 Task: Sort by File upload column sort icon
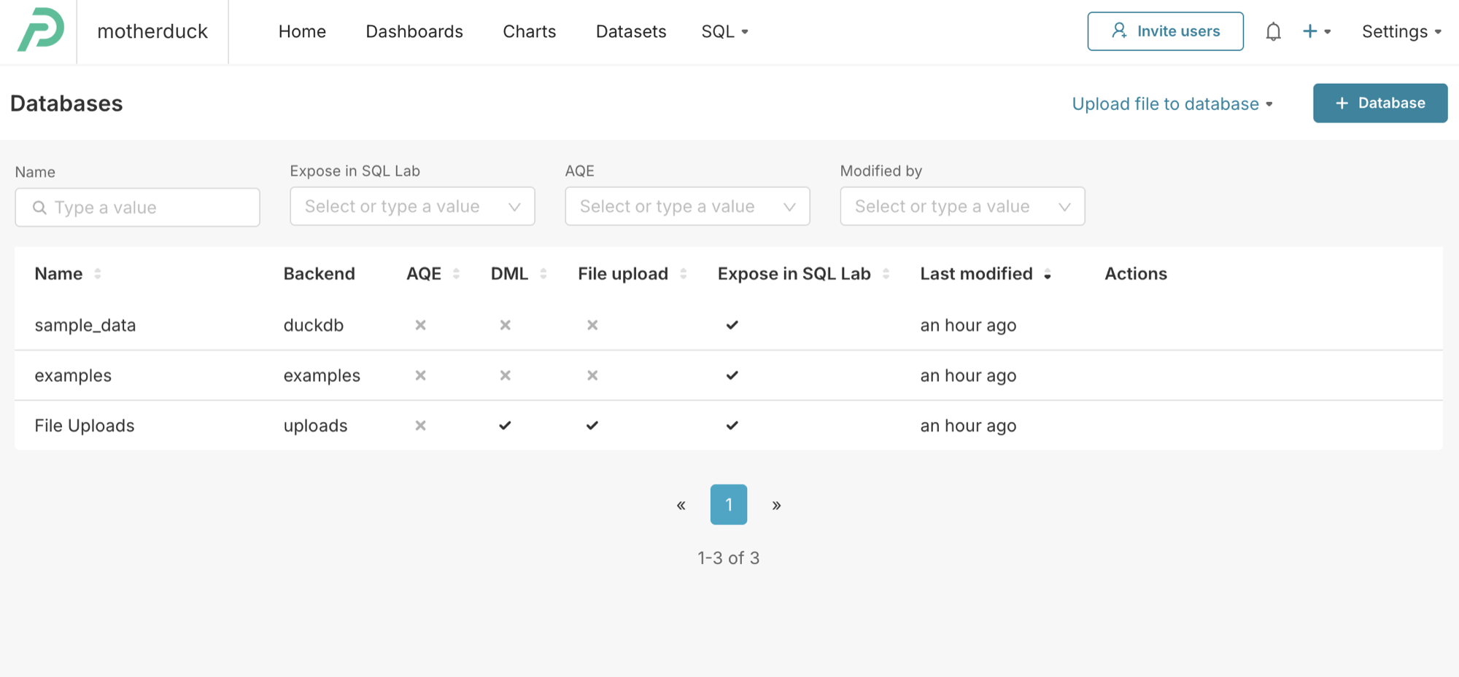point(683,274)
